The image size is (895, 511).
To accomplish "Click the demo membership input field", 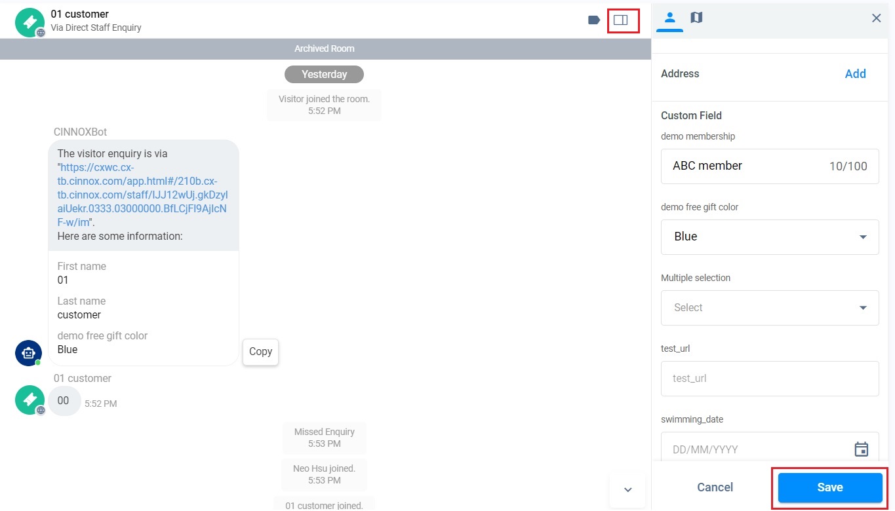I will pyautogui.click(x=770, y=166).
